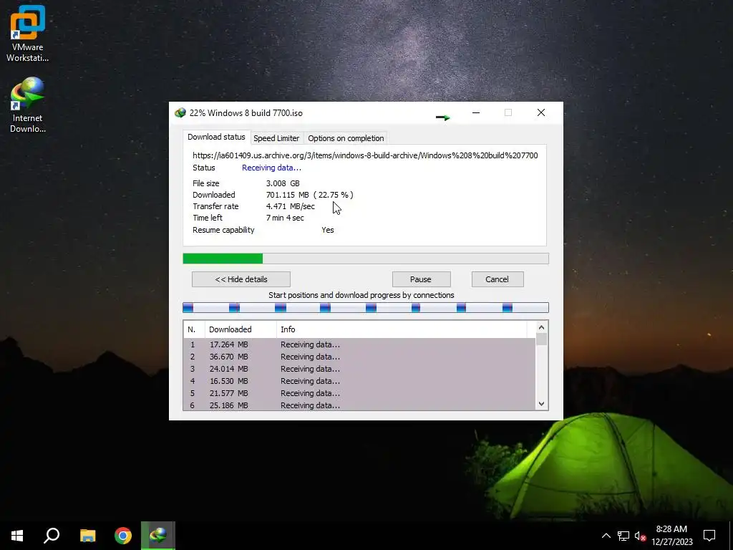This screenshot has width=733, height=550.
Task: Click the "Receiving data..." status text
Action: [271, 168]
